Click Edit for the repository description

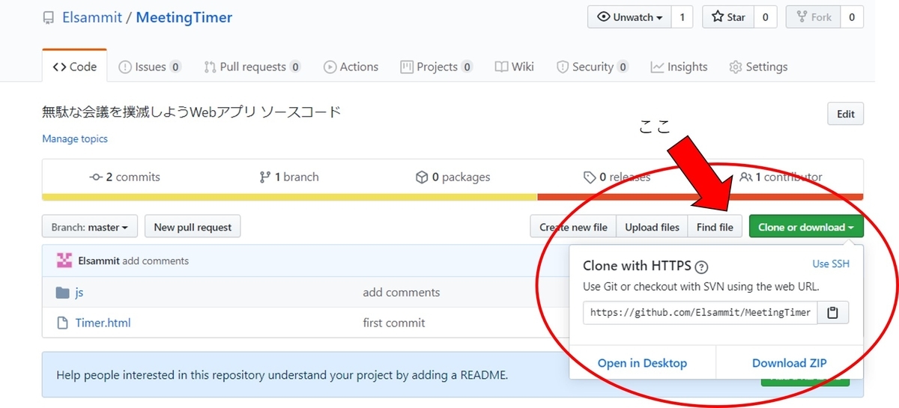[x=846, y=114]
